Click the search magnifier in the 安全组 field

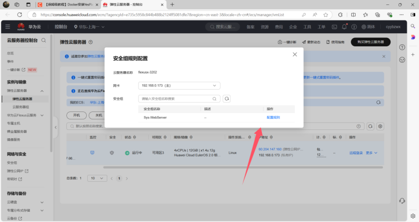point(214,99)
